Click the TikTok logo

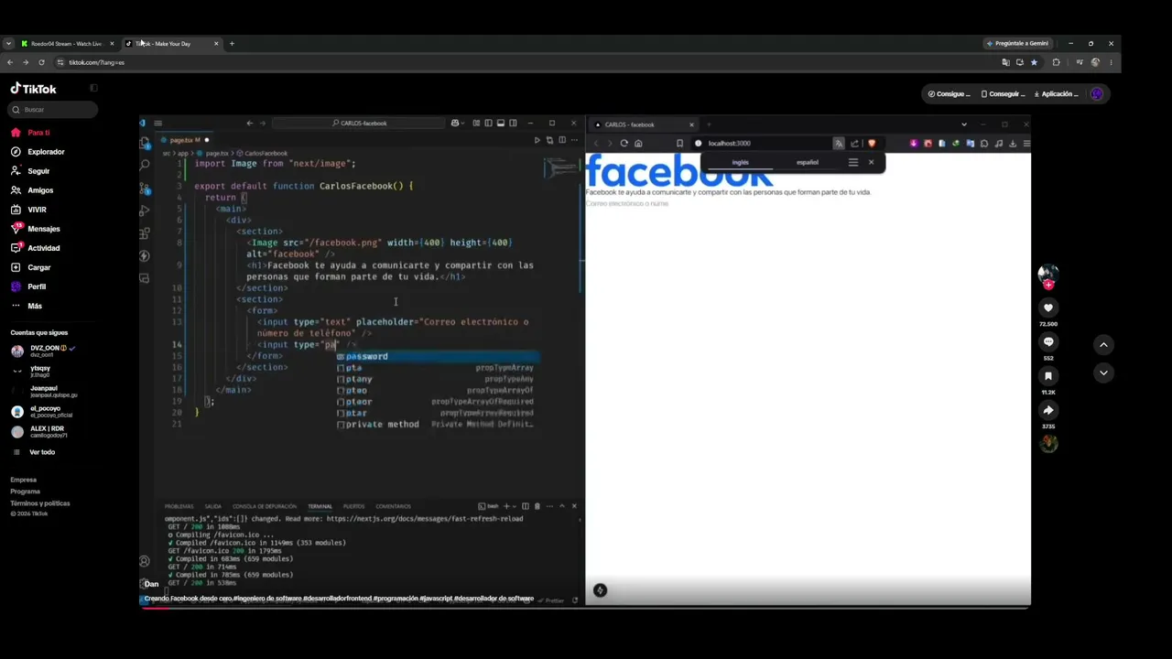pos(33,89)
